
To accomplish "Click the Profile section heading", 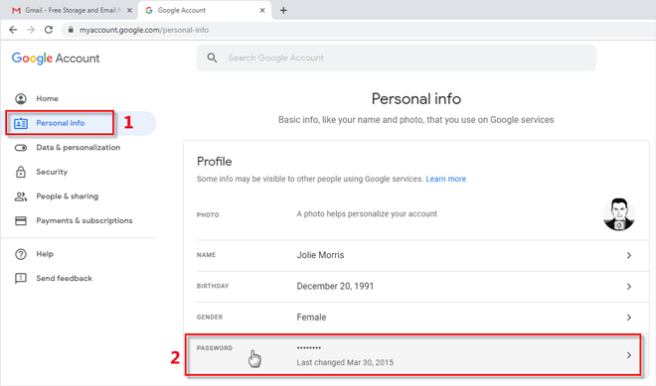I will [215, 162].
